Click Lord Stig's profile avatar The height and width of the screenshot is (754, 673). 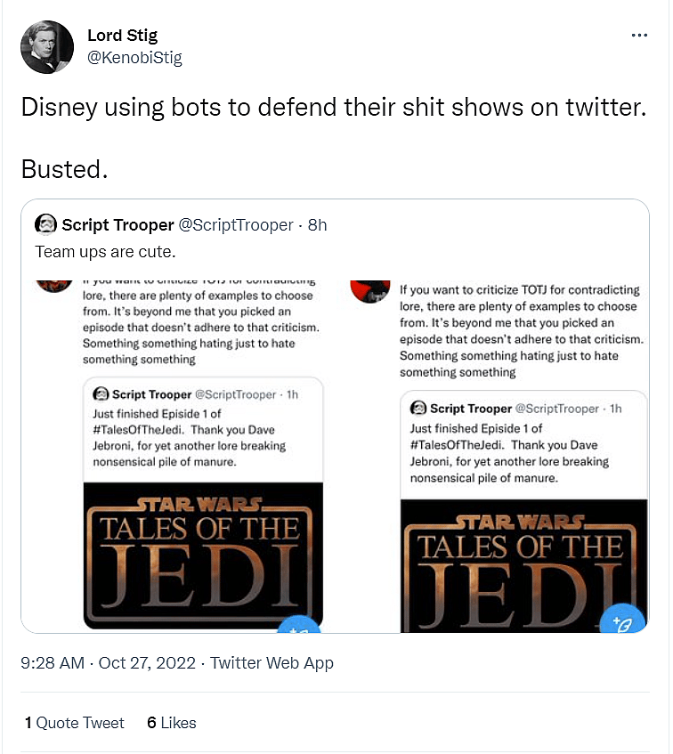coord(46,47)
